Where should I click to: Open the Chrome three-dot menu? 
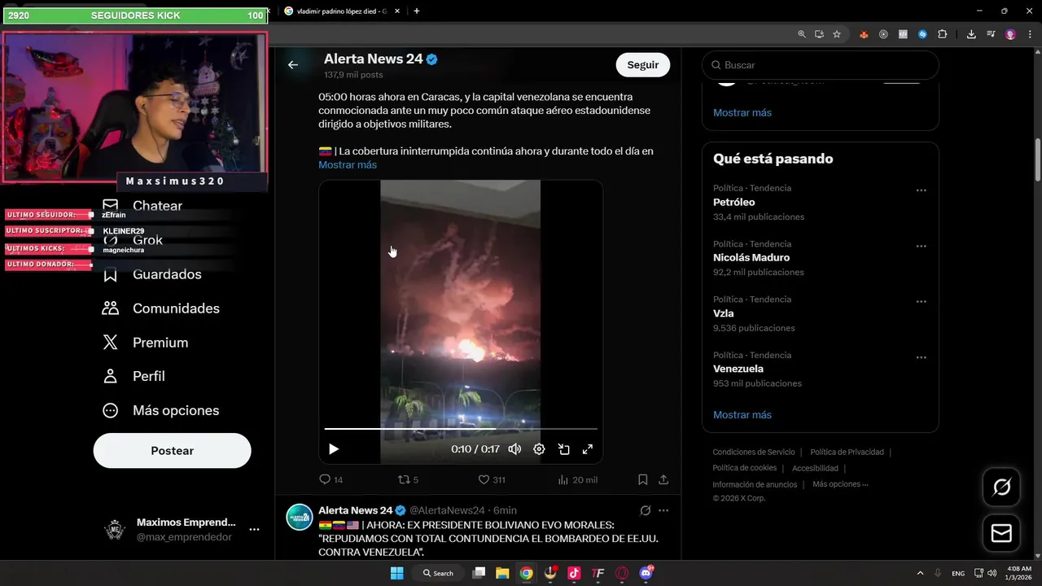1030,34
